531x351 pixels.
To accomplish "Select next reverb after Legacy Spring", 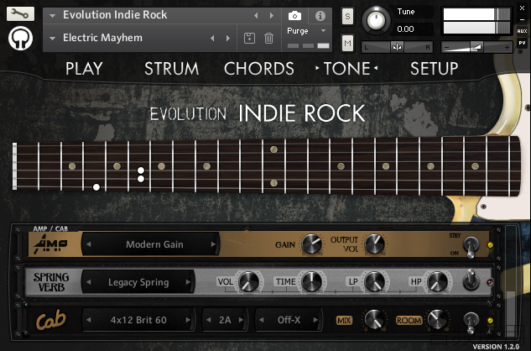I will pos(188,282).
